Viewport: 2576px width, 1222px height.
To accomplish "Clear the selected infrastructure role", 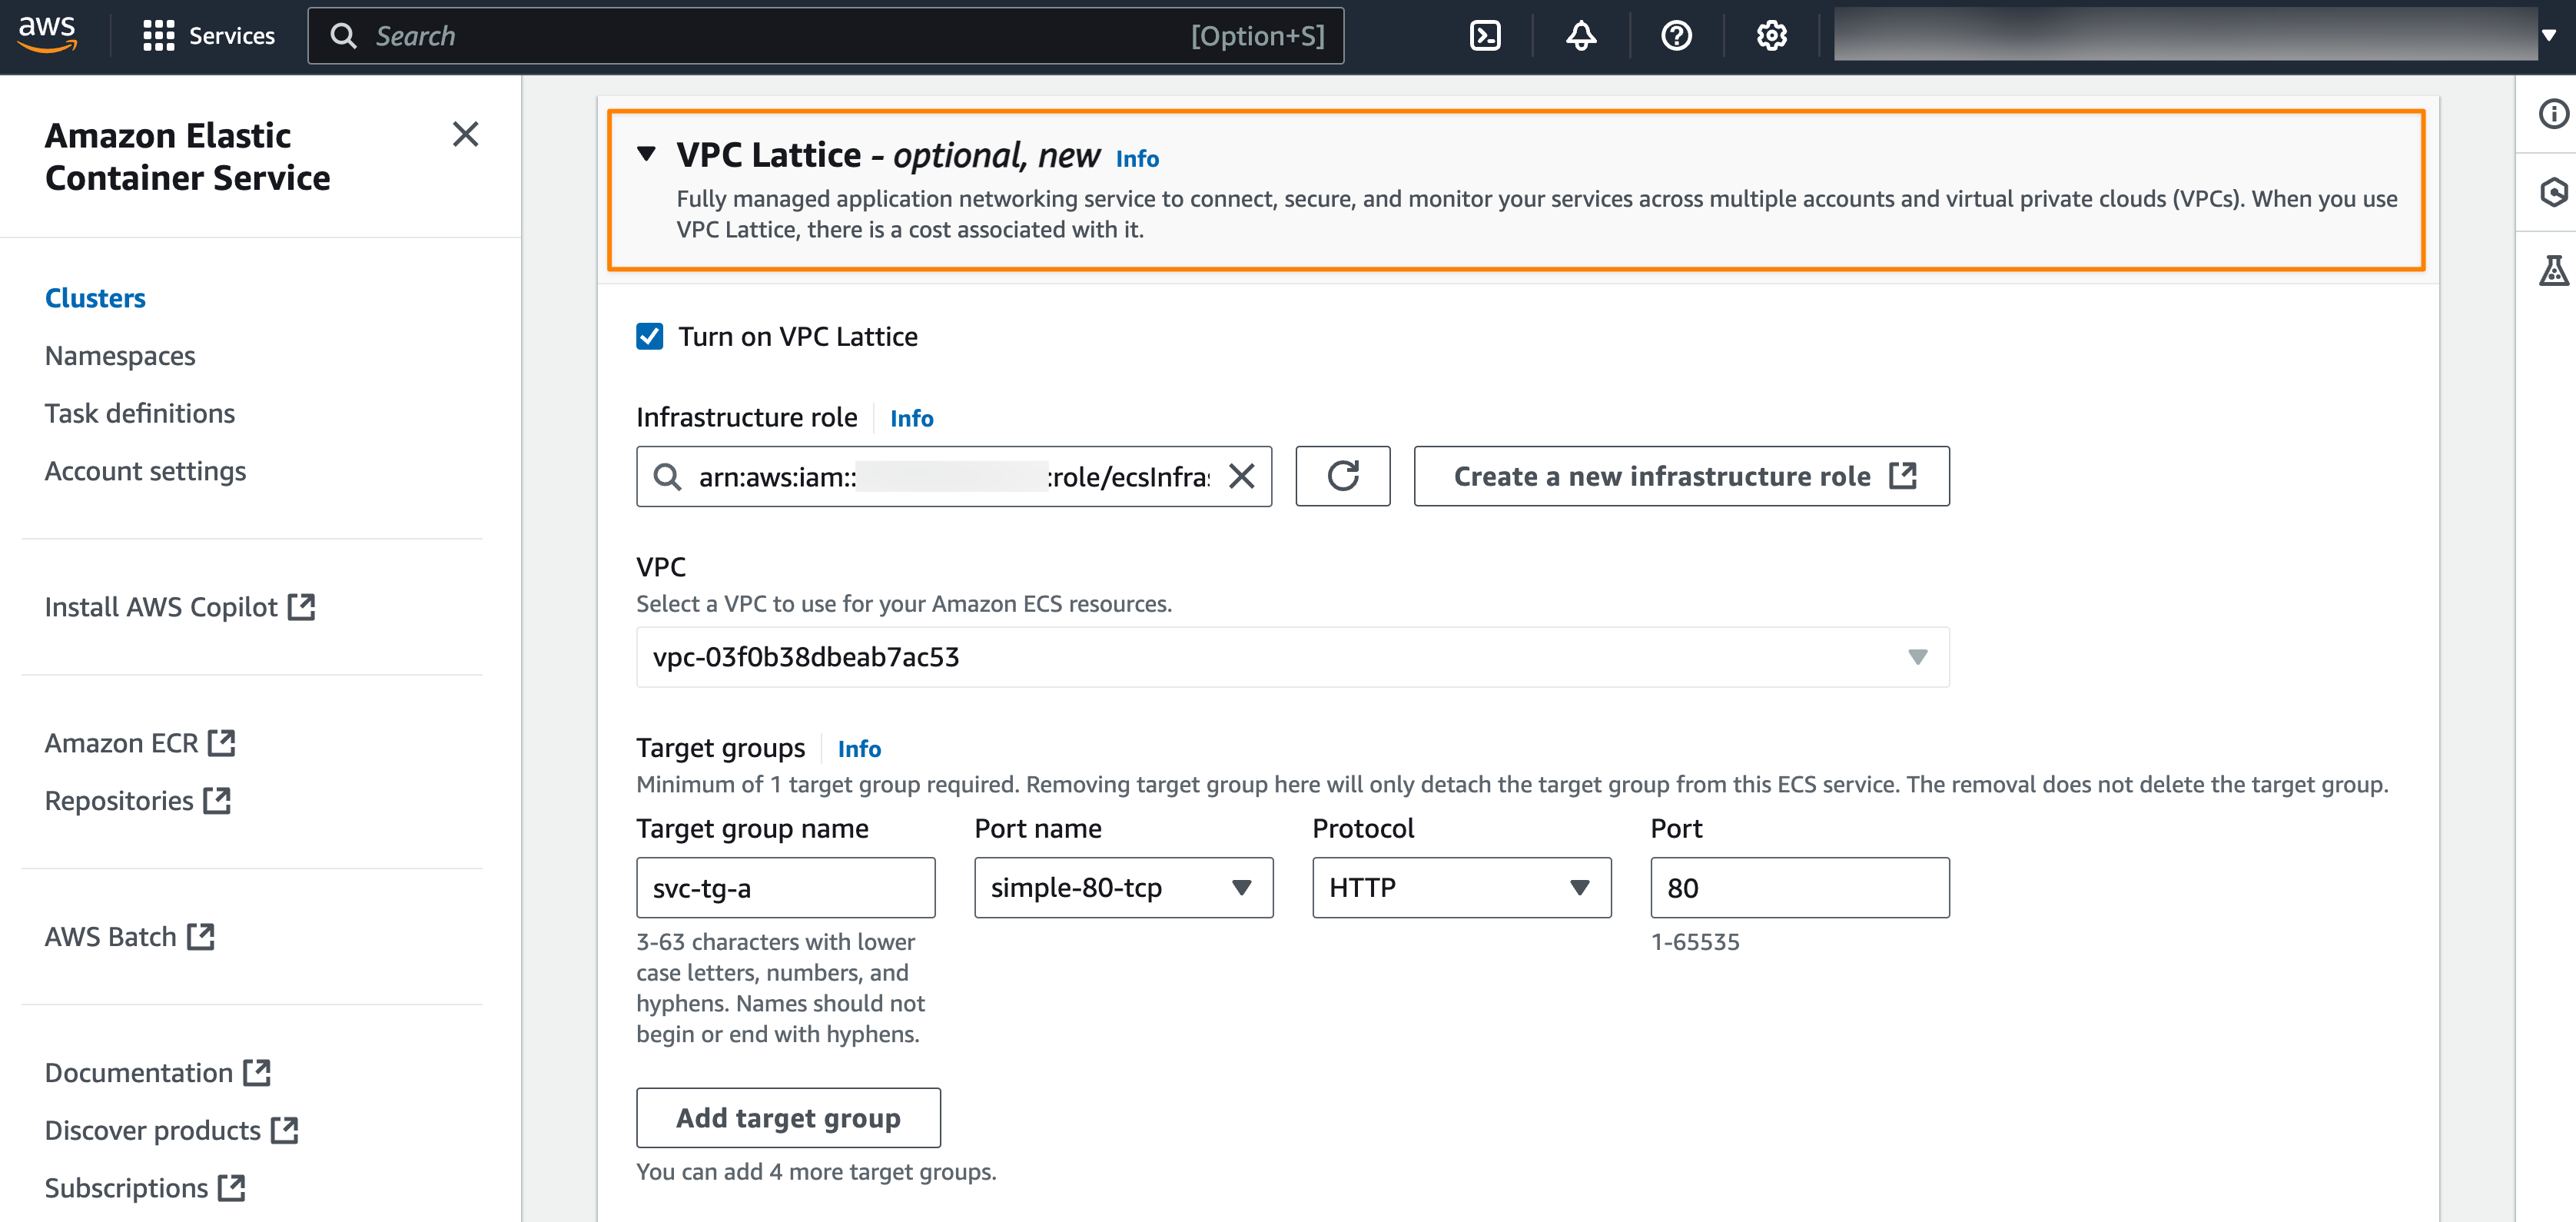I will coord(1241,476).
